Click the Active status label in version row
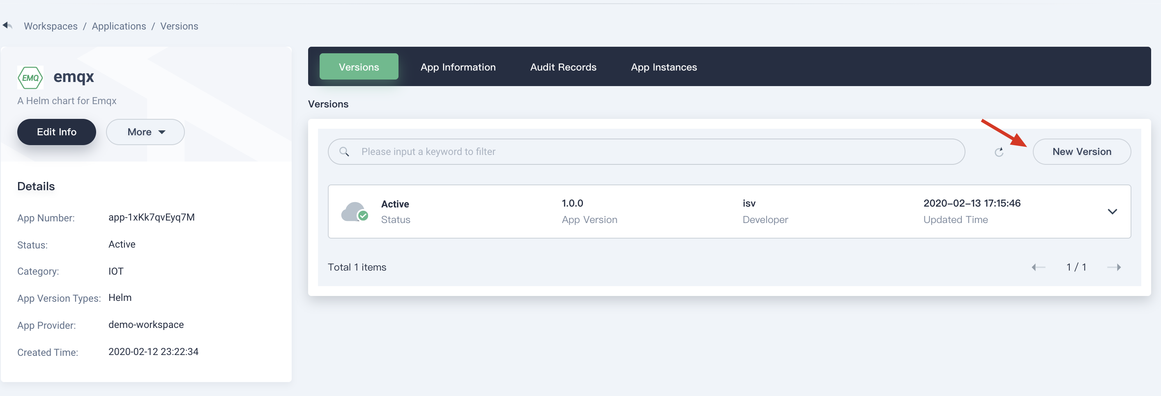Viewport: 1161px width, 396px height. (x=395, y=204)
